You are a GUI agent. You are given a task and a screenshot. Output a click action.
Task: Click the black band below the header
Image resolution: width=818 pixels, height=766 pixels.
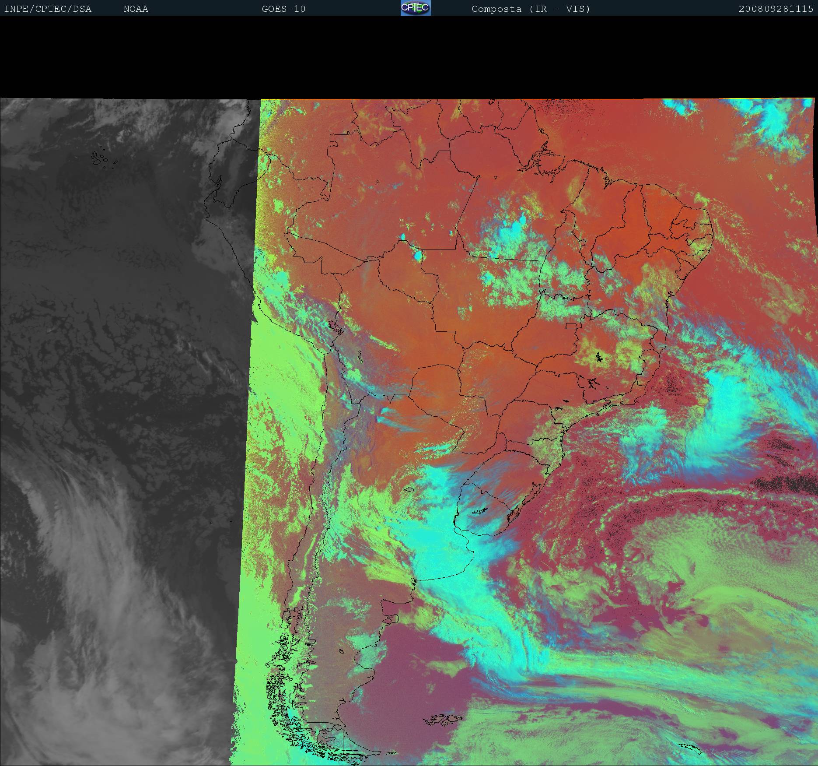409,57
